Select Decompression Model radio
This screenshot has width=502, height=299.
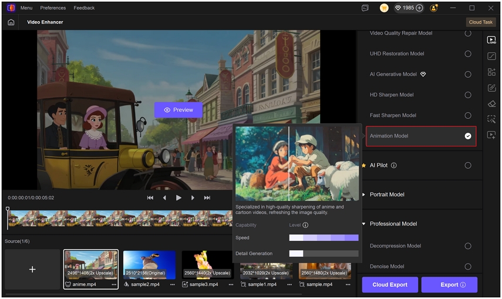(x=468, y=246)
